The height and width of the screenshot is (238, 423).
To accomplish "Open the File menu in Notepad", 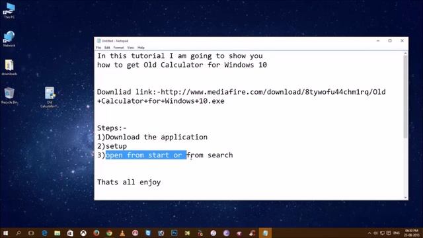I will [x=98, y=48].
